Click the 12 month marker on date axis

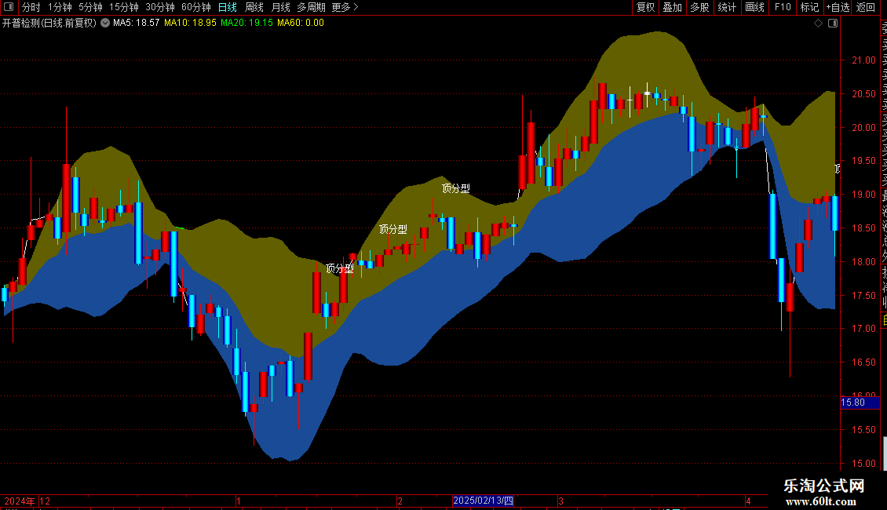[45, 501]
